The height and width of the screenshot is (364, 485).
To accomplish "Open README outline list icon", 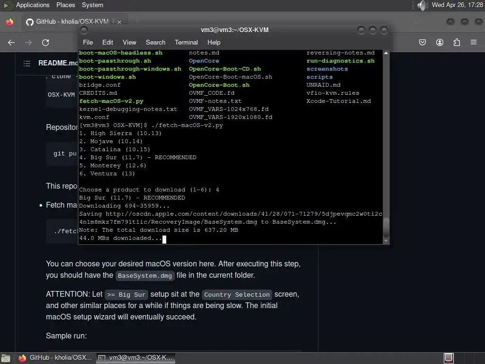I will pos(27,64).
